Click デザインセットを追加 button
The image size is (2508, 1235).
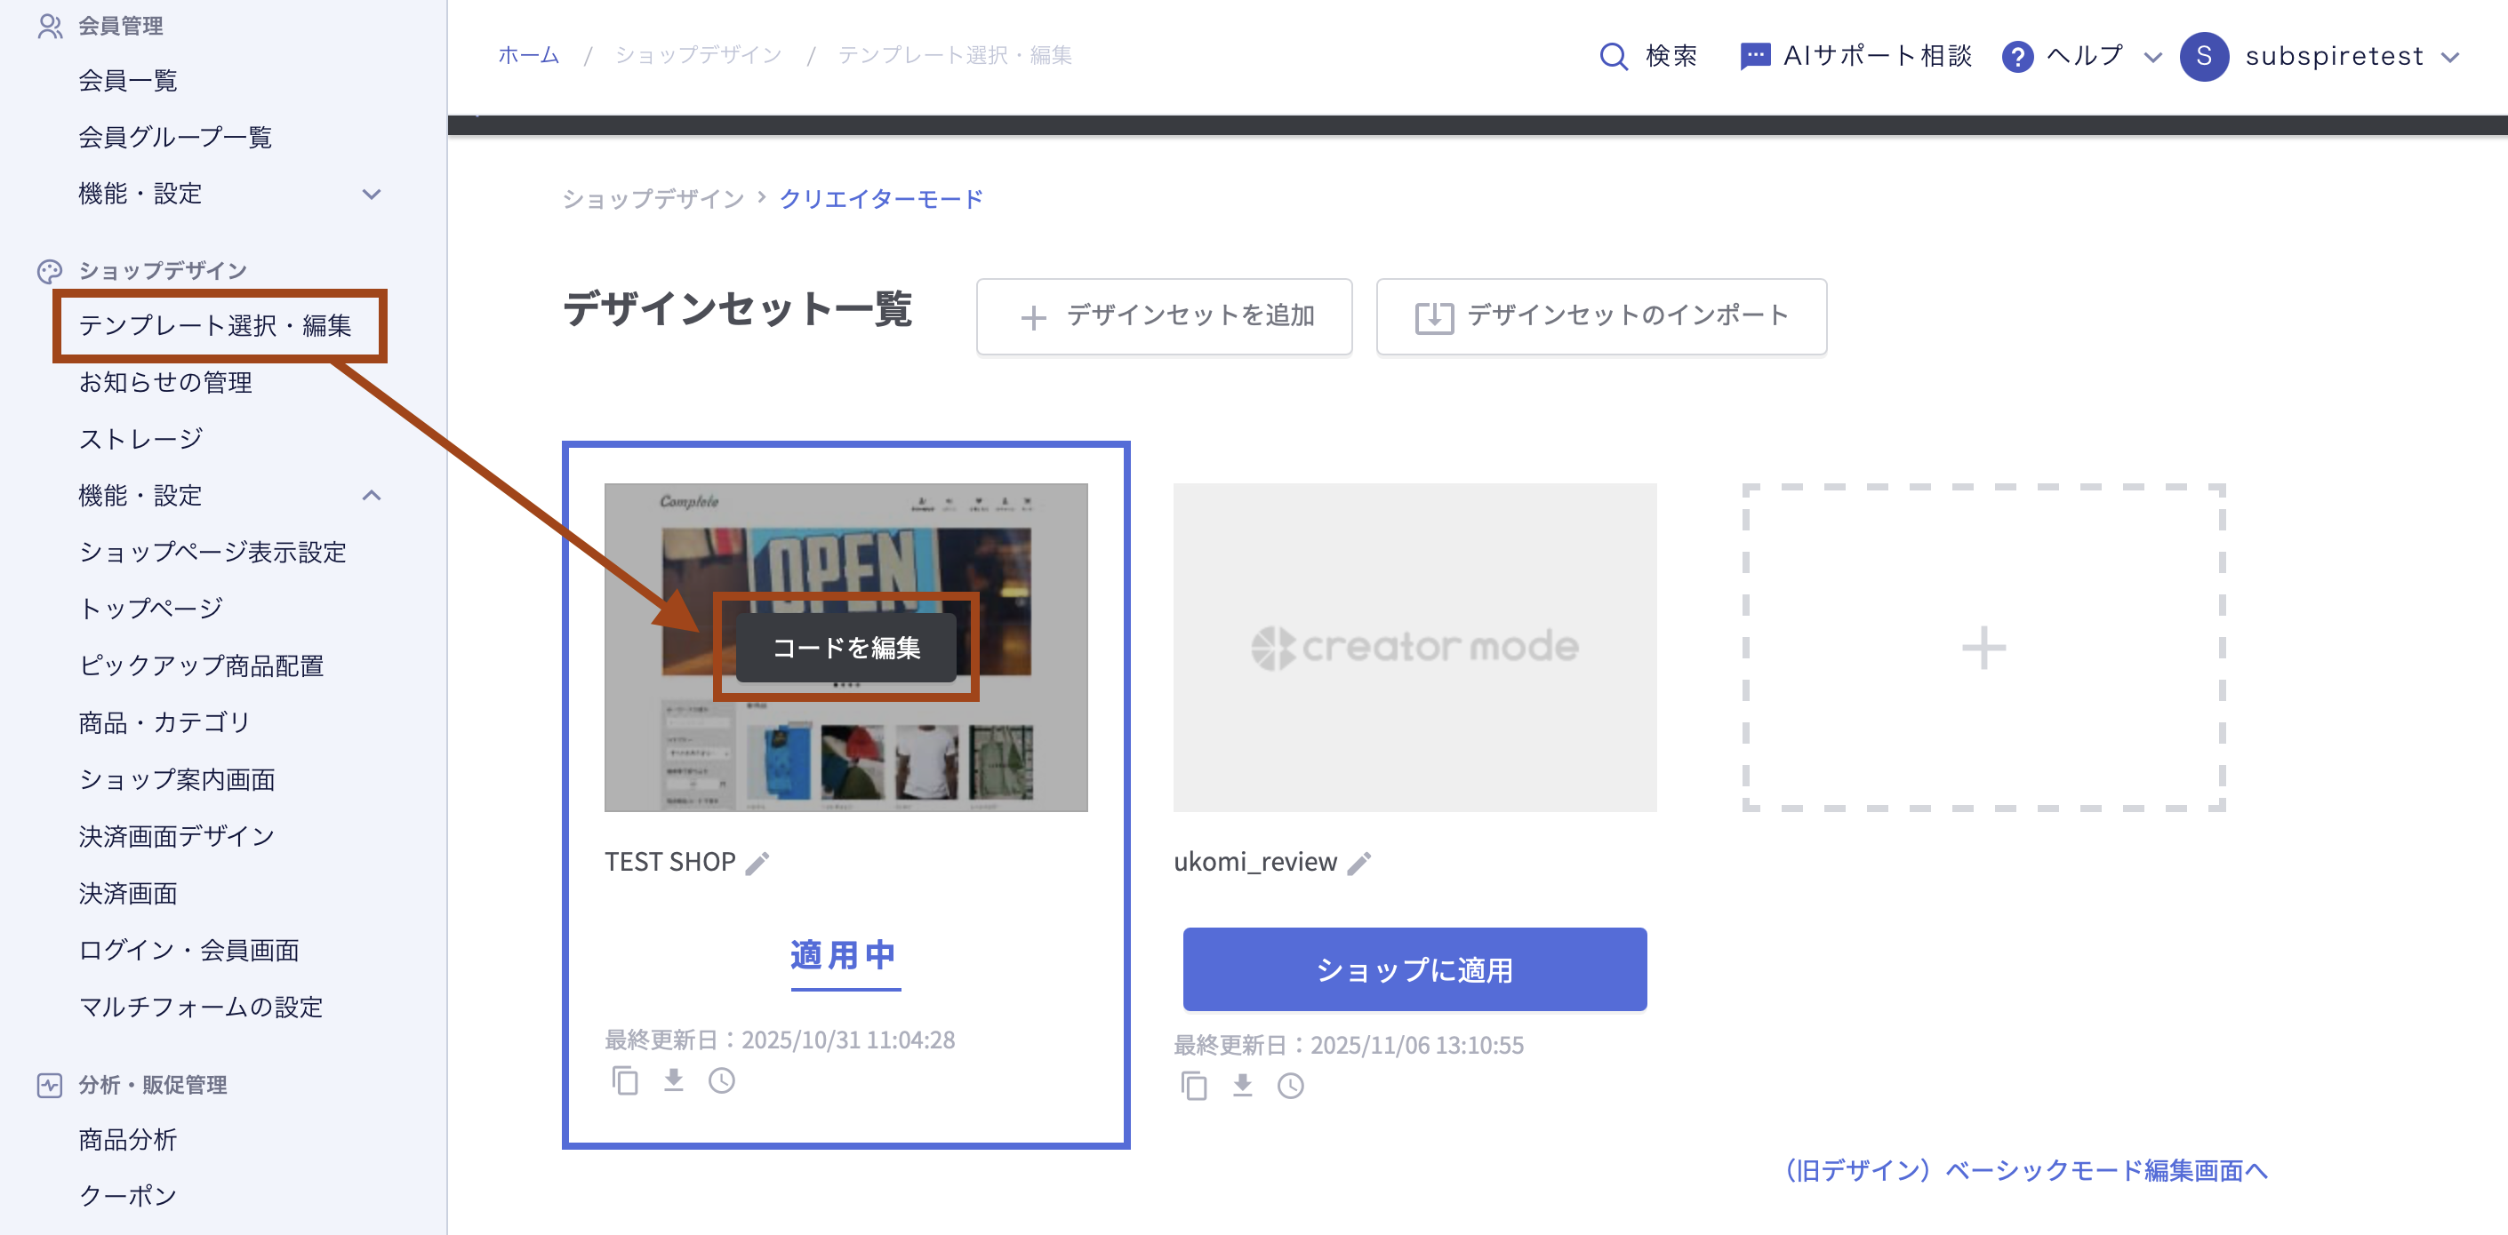click(x=1164, y=316)
